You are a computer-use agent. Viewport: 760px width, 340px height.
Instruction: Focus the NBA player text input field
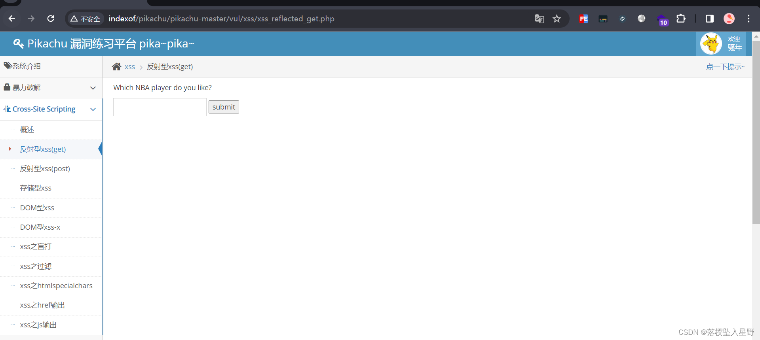(160, 107)
